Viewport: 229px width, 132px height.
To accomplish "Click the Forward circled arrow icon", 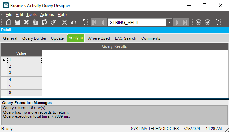I will coord(207,22).
